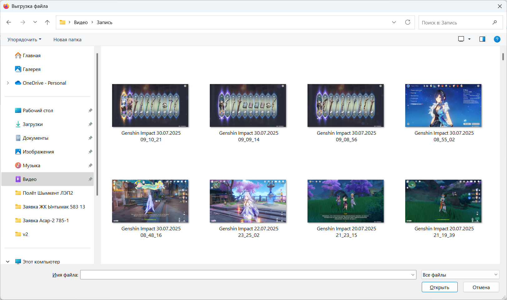Refresh the folder view
Viewport: 507px width, 300px height.
pos(408,22)
